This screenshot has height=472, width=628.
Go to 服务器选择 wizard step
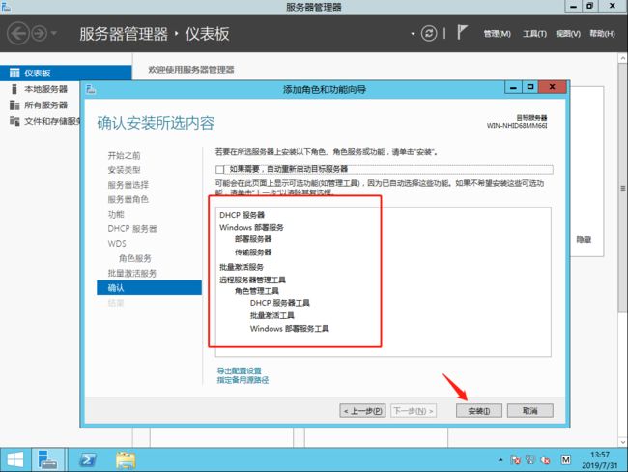pos(128,185)
